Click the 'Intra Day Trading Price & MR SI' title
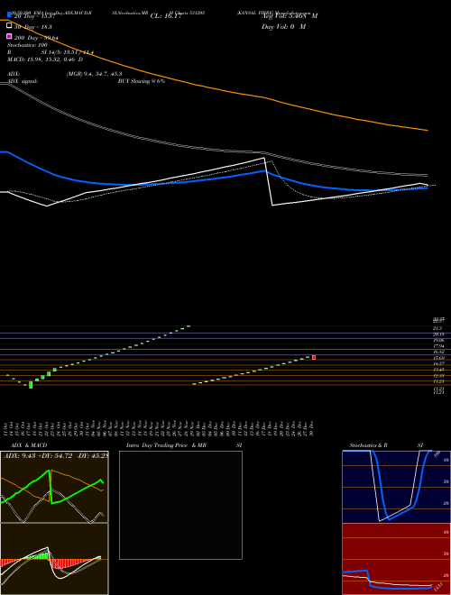 click(x=184, y=445)
